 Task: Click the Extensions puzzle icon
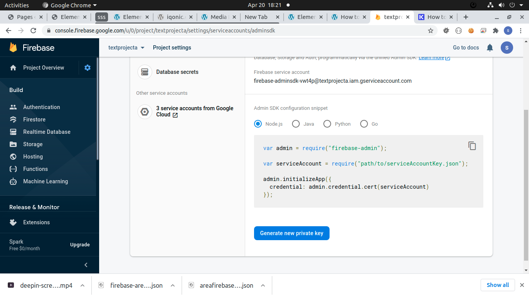point(13,222)
